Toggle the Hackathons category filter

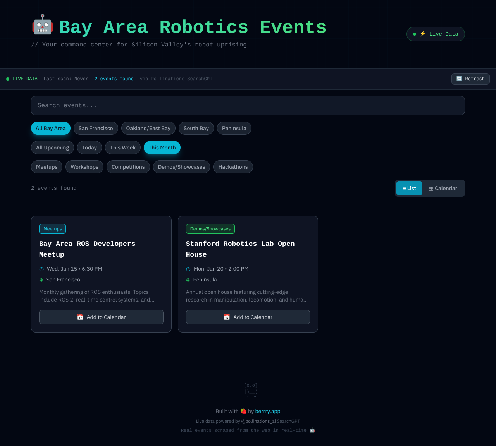click(x=233, y=167)
